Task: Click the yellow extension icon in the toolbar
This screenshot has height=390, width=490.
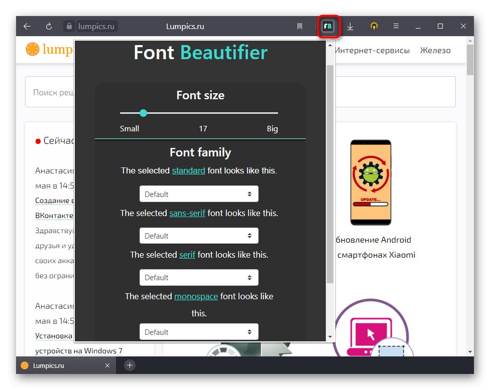Action: coord(374,26)
